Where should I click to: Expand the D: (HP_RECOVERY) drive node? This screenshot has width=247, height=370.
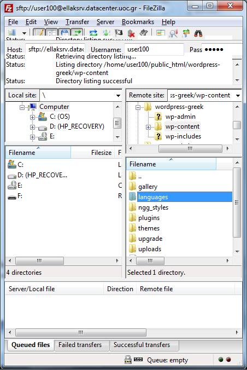click(x=33, y=127)
